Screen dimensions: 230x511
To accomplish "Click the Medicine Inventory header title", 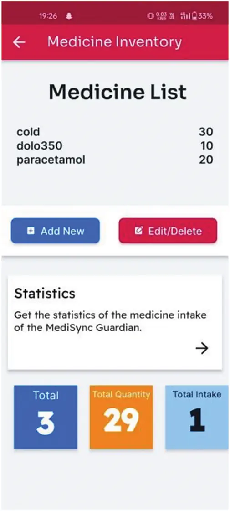I will point(115,42).
